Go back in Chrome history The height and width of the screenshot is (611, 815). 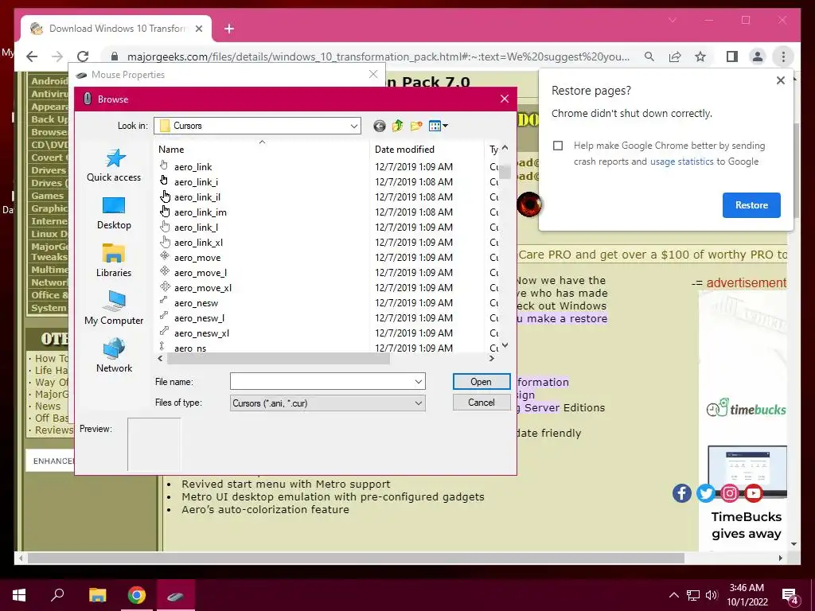32,56
